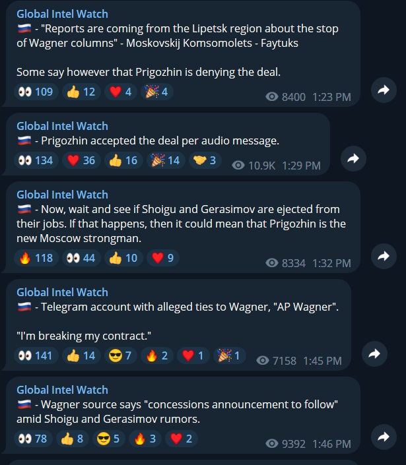This screenshot has width=406, height=465.
Task: Forward the 'I'm breaking my contract' post
Action: (x=374, y=354)
